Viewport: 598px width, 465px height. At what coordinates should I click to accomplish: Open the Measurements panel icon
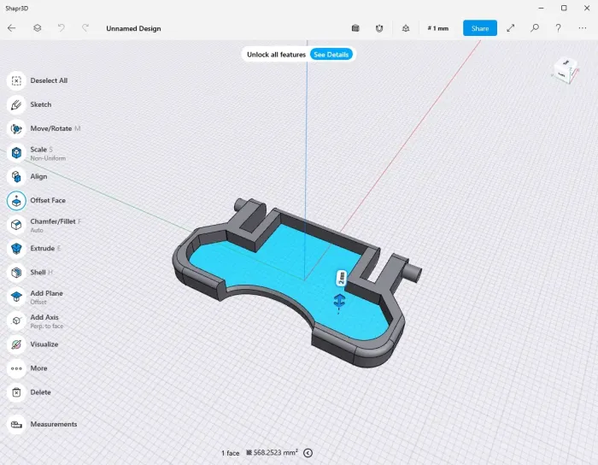16,424
